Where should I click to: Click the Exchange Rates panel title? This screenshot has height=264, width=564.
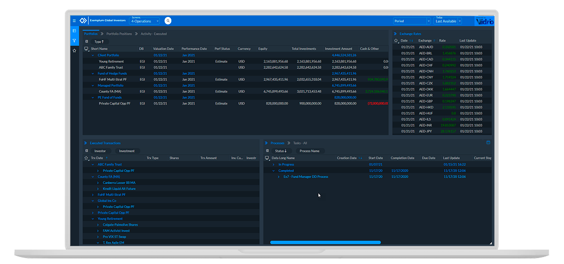point(410,34)
